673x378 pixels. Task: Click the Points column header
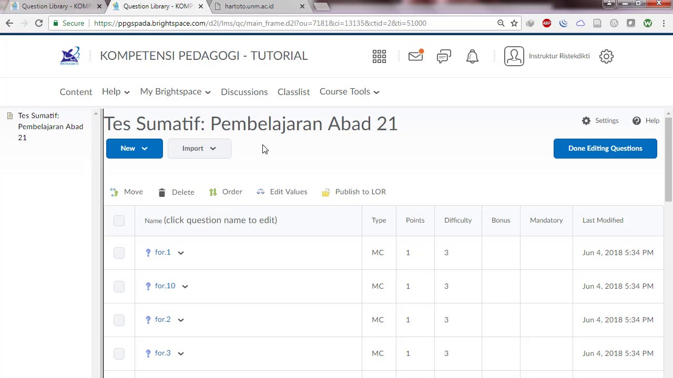click(x=415, y=220)
